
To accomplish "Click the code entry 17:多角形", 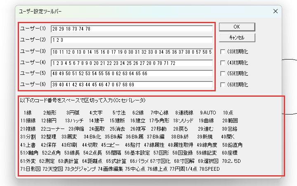I will (x=159, y=121).
